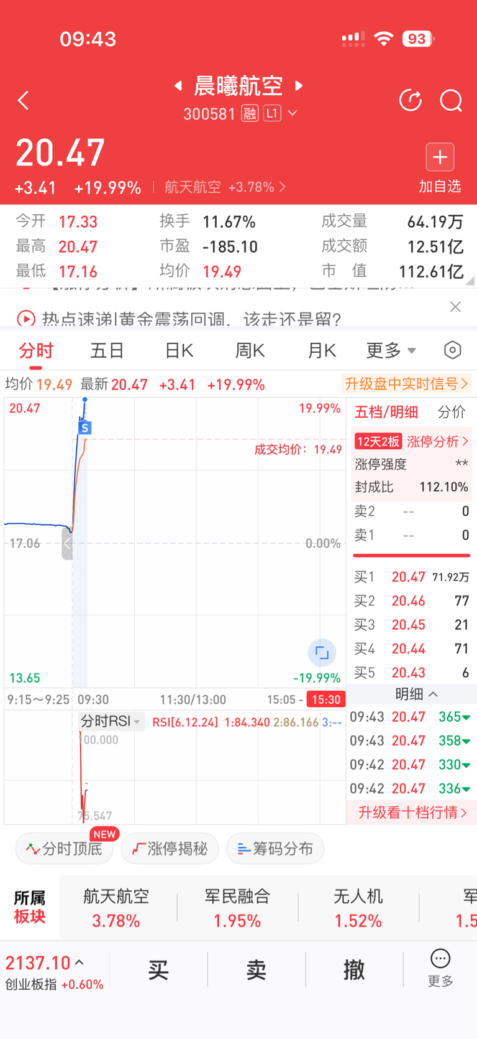Tap the L1 level badge
The width and height of the screenshot is (477, 1039).
click(272, 114)
